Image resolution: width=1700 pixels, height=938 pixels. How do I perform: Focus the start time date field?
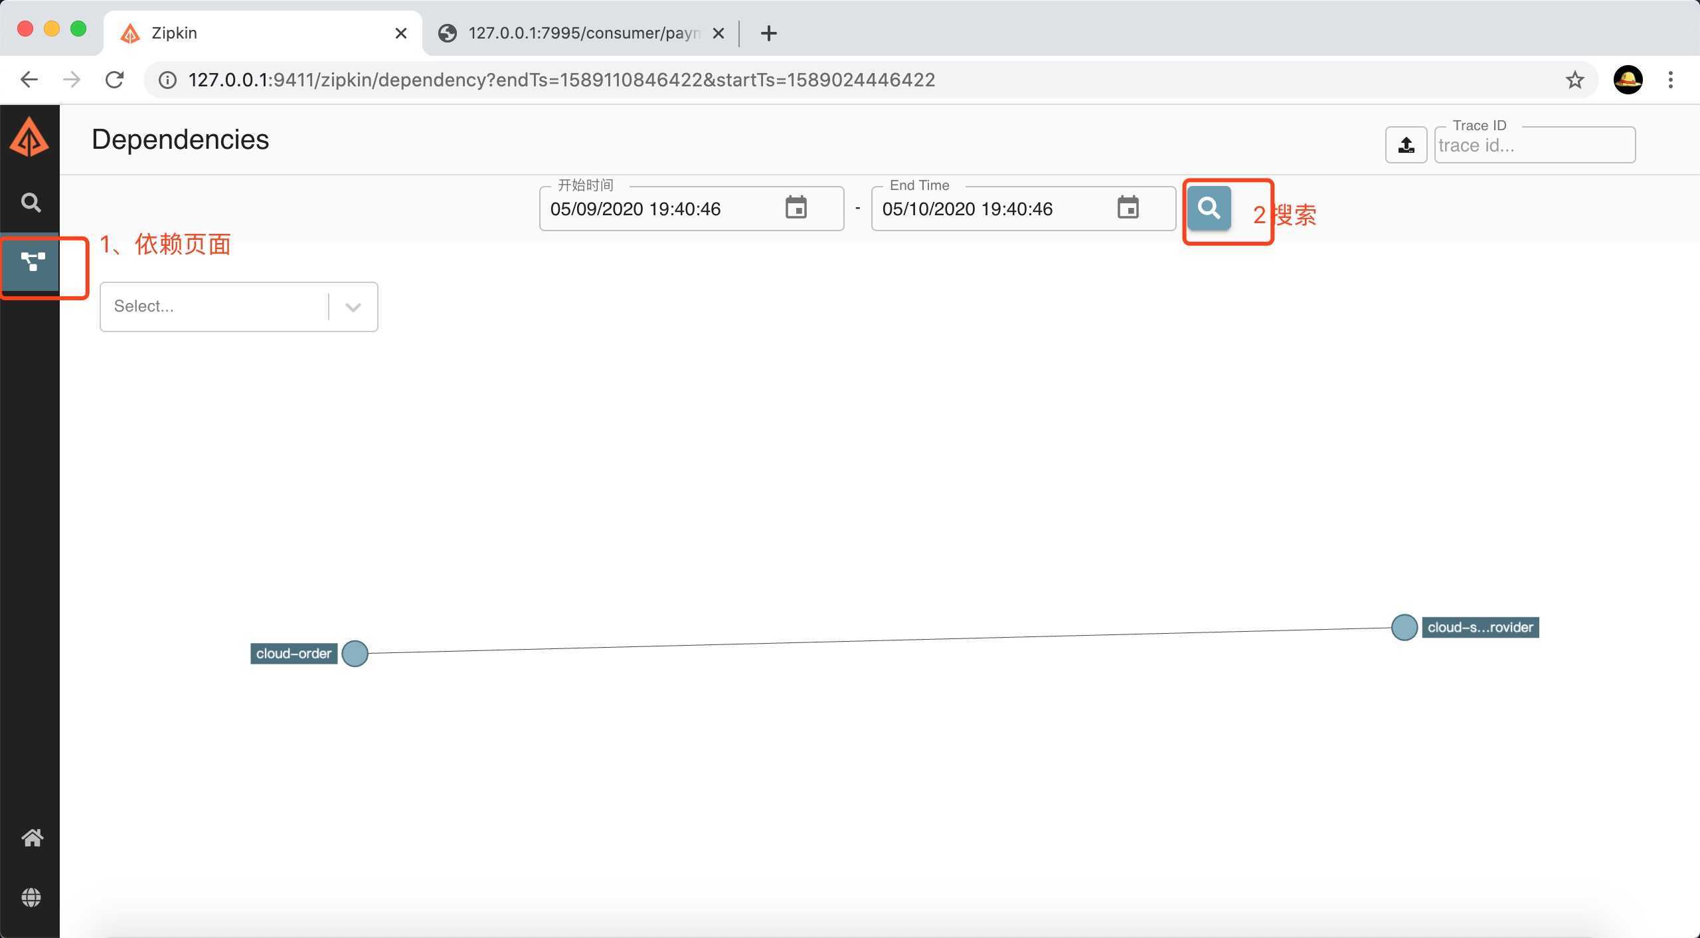691,209
